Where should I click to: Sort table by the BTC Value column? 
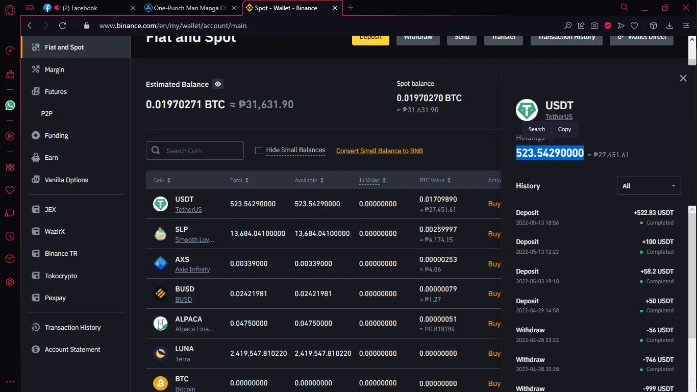(x=435, y=180)
